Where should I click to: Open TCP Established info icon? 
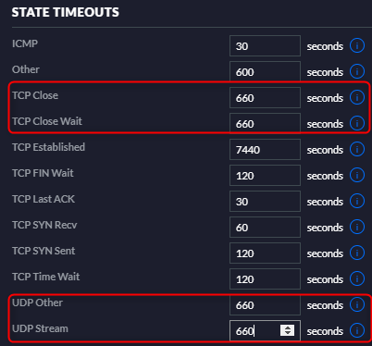[357, 149]
